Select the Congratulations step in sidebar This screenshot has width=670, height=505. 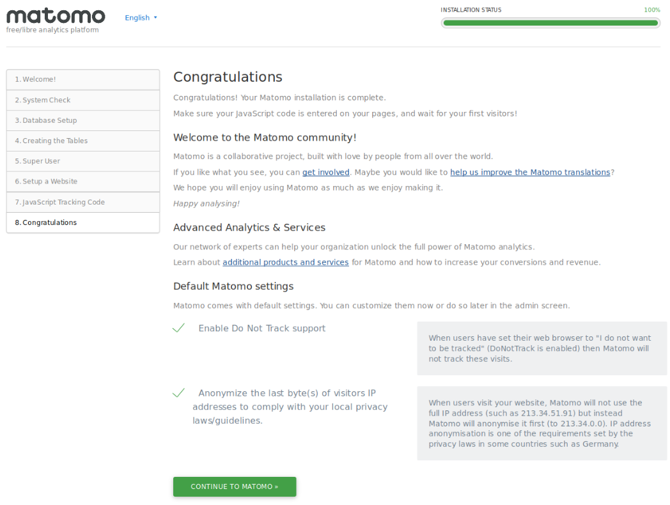(x=83, y=222)
